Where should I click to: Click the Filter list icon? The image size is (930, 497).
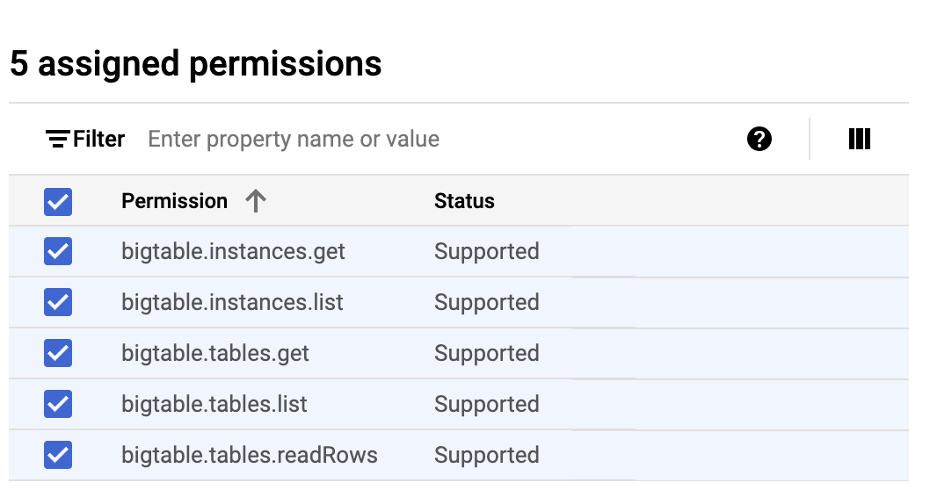click(x=58, y=139)
